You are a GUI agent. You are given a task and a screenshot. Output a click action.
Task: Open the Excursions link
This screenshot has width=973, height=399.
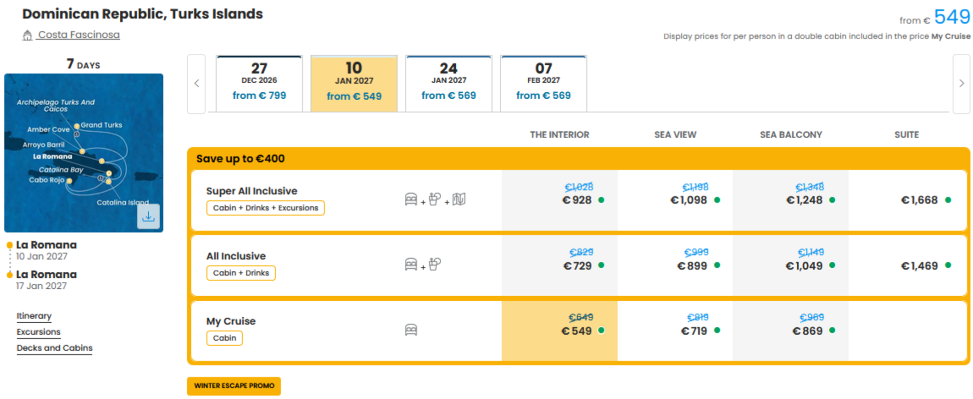click(x=38, y=332)
